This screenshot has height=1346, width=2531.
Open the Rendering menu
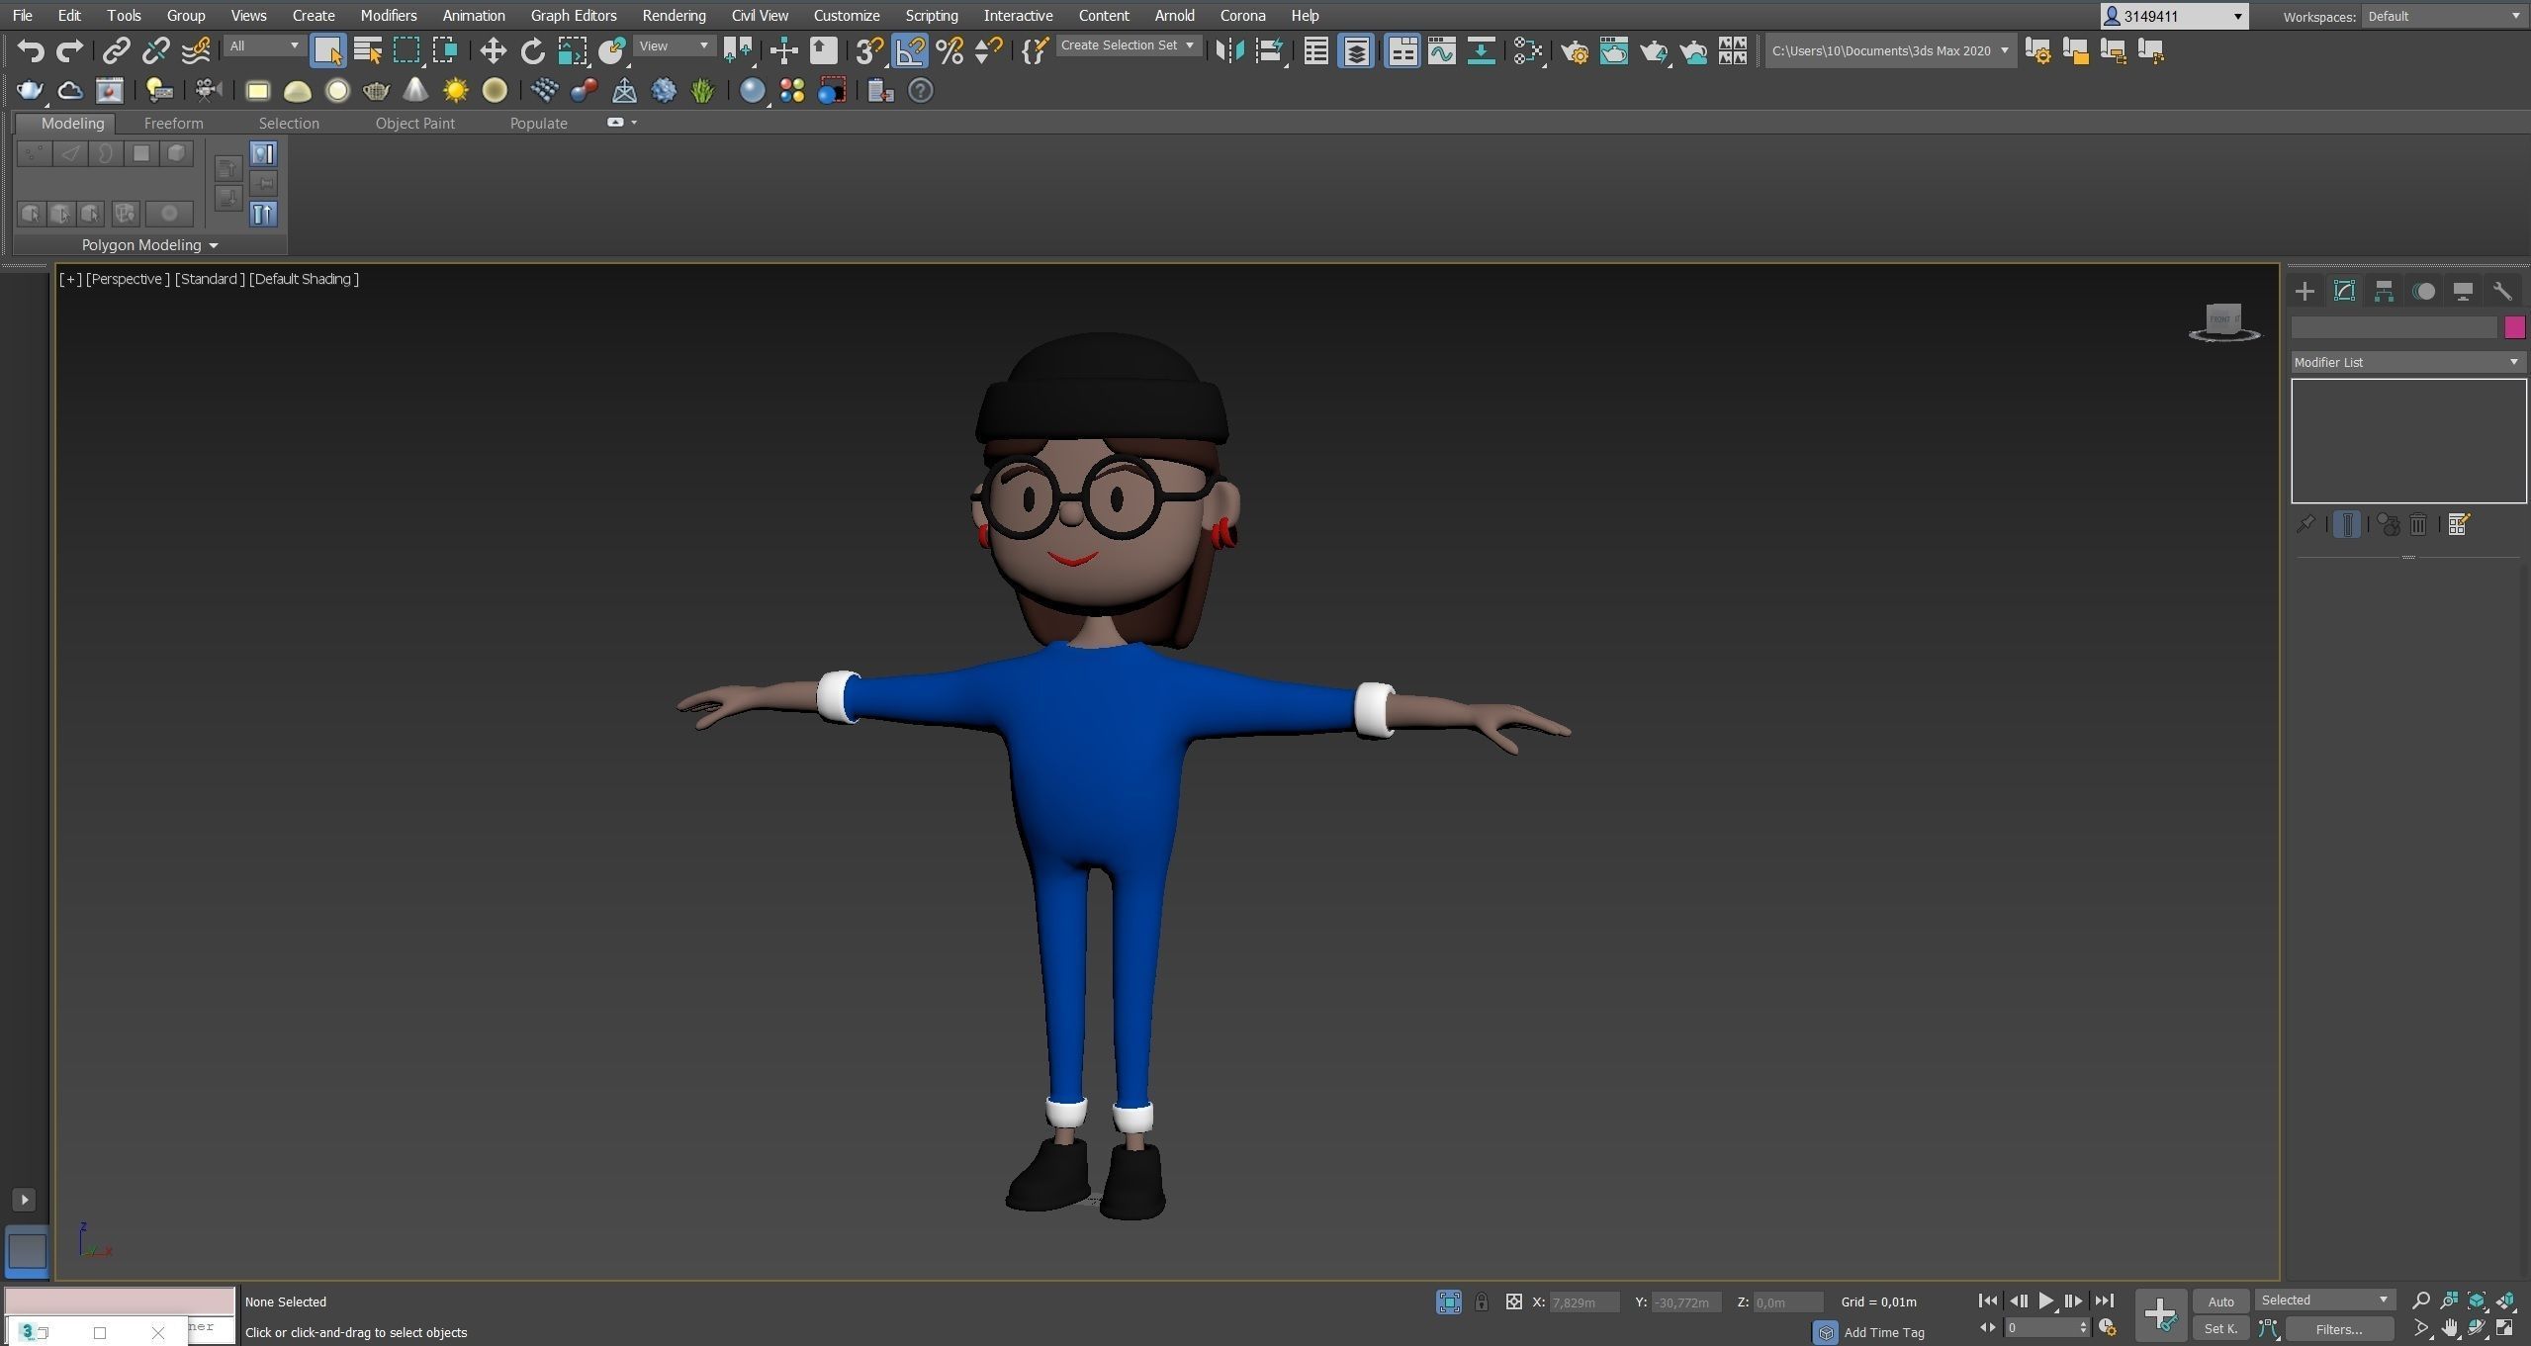(x=674, y=16)
